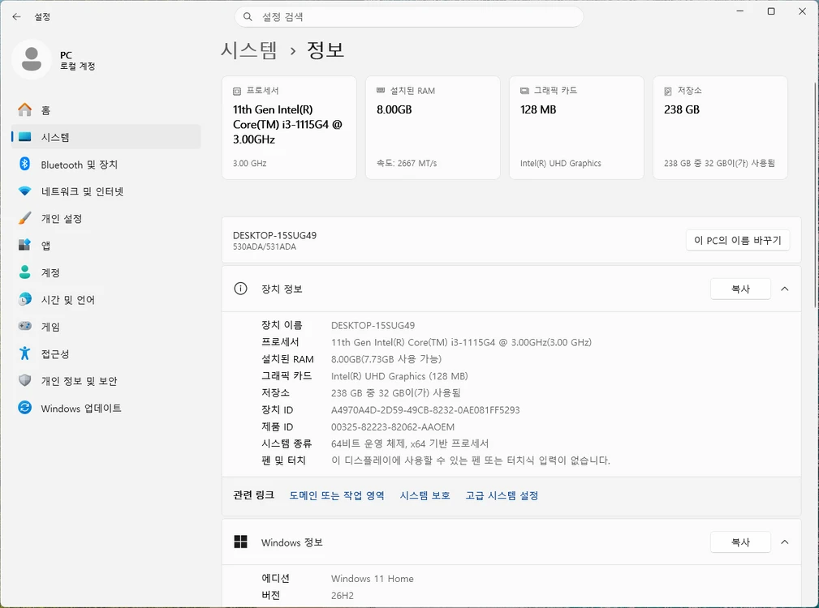The image size is (819, 608).
Task: Open 개인 설정 page
Action: coord(106,219)
